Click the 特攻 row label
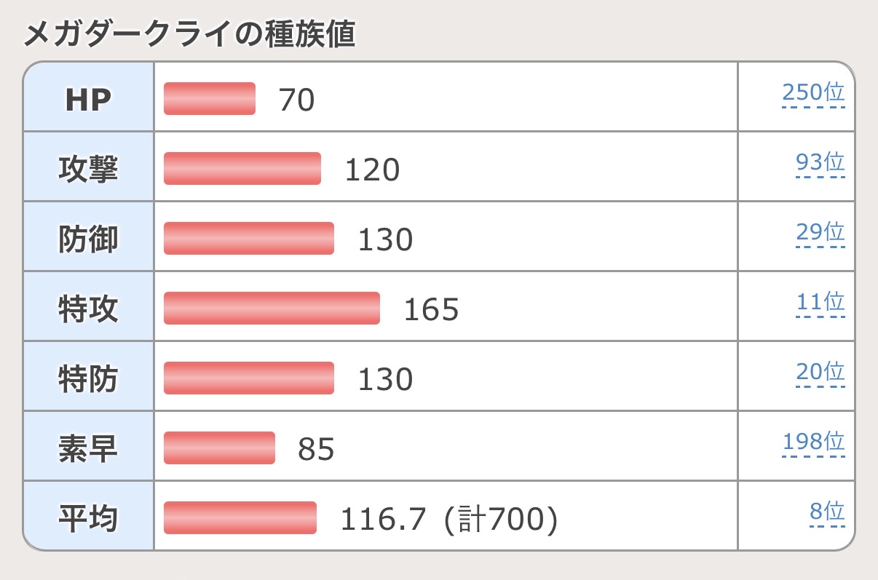Image resolution: width=878 pixels, height=580 pixels. (88, 309)
